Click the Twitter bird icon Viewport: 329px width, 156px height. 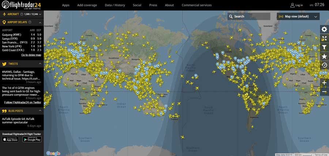(x=4, y=64)
